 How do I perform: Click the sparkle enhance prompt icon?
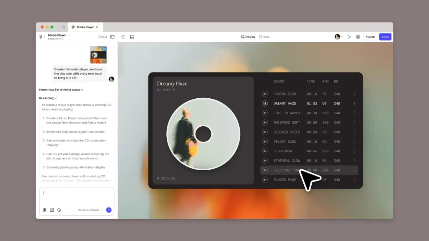point(59,210)
